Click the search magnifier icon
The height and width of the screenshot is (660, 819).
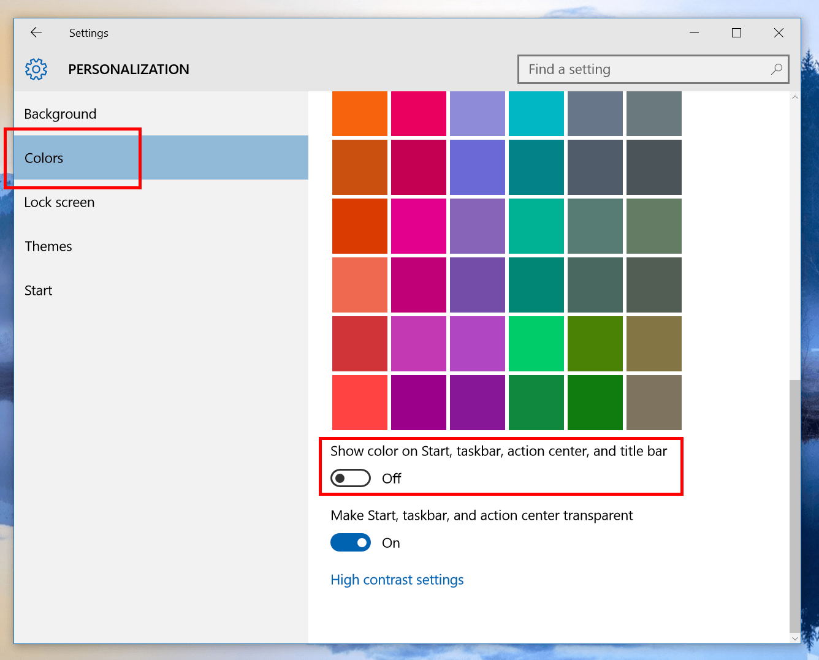click(x=776, y=69)
